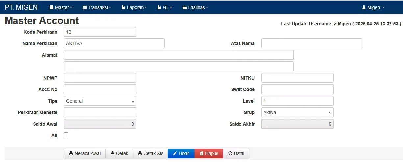Click the Level field
The image size is (403, 162).
point(297,101)
